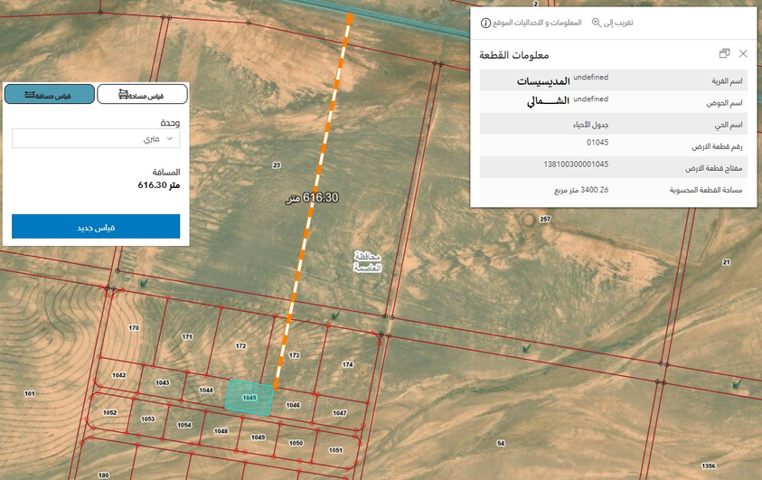The height and width of the screenshot is (480, 762).
Task: Click parcel label 1046 on the map
Action: (293, 405)
